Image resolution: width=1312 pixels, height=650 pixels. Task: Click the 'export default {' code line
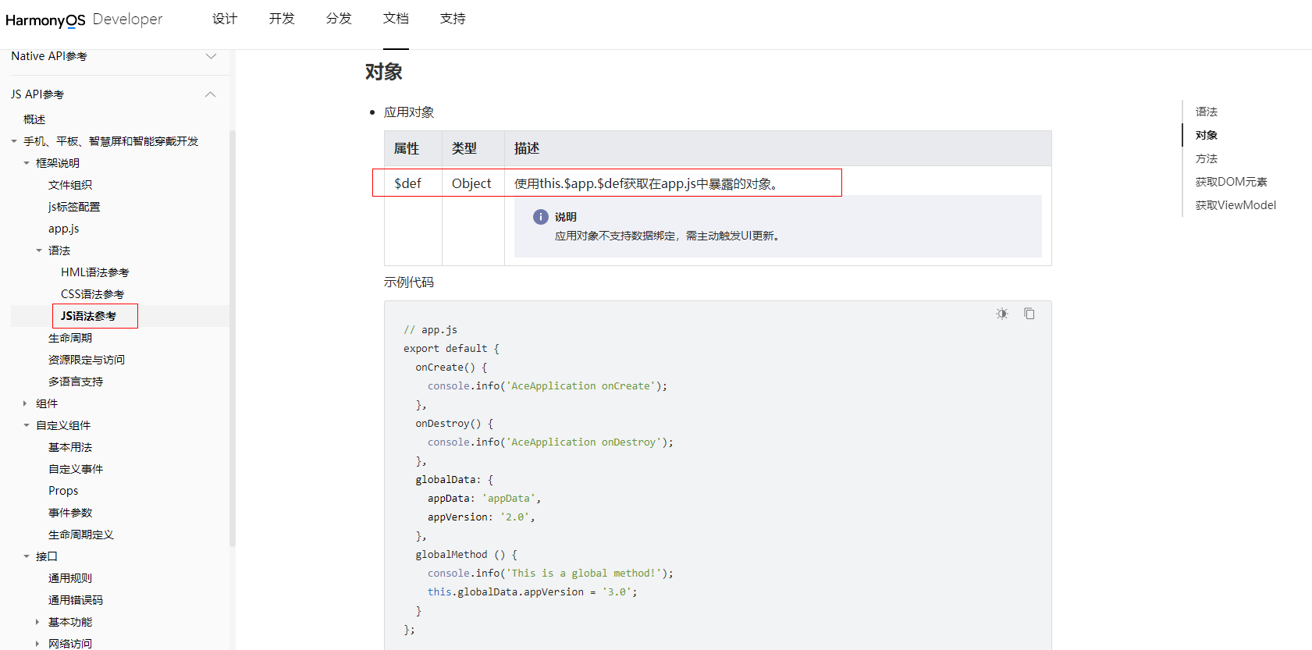tap(451, 349)
